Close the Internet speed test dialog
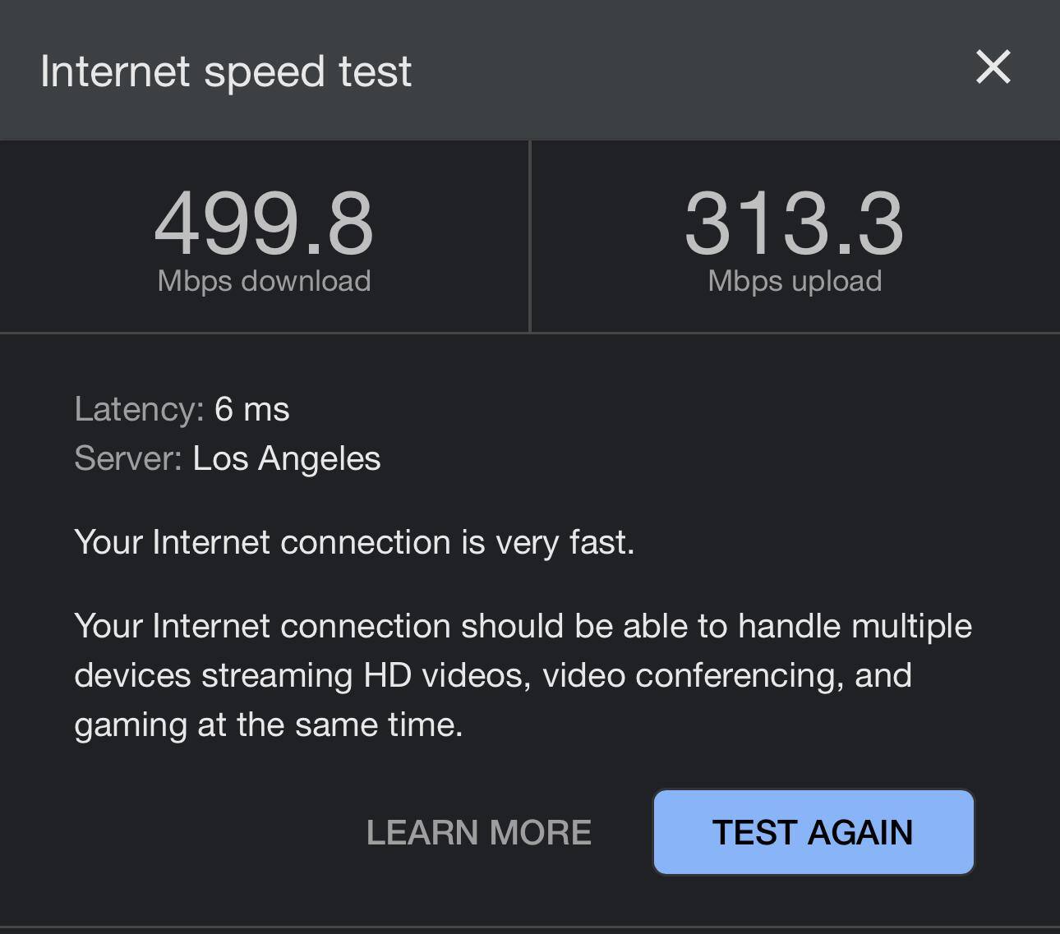This screenshot has width=1060, height=934. 993,67
